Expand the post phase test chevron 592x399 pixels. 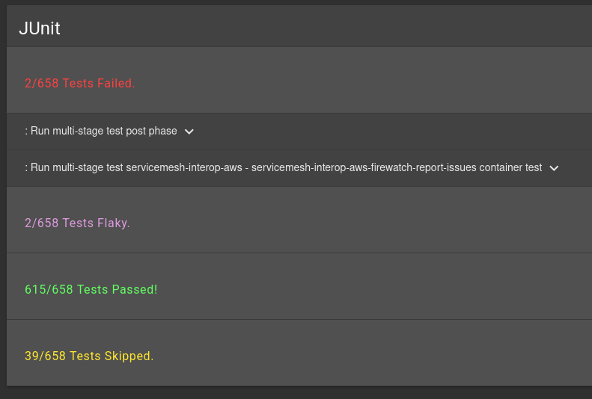coord(189,132)
